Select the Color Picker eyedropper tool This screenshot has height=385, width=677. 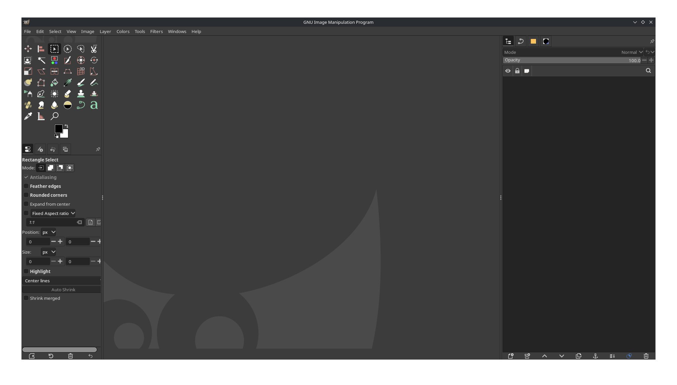click(x=28, y=116)
